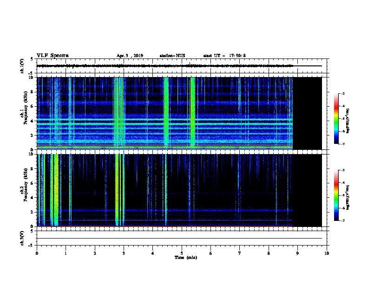
Task: Click time axis tick label "9"
Action: pos(297,253)
